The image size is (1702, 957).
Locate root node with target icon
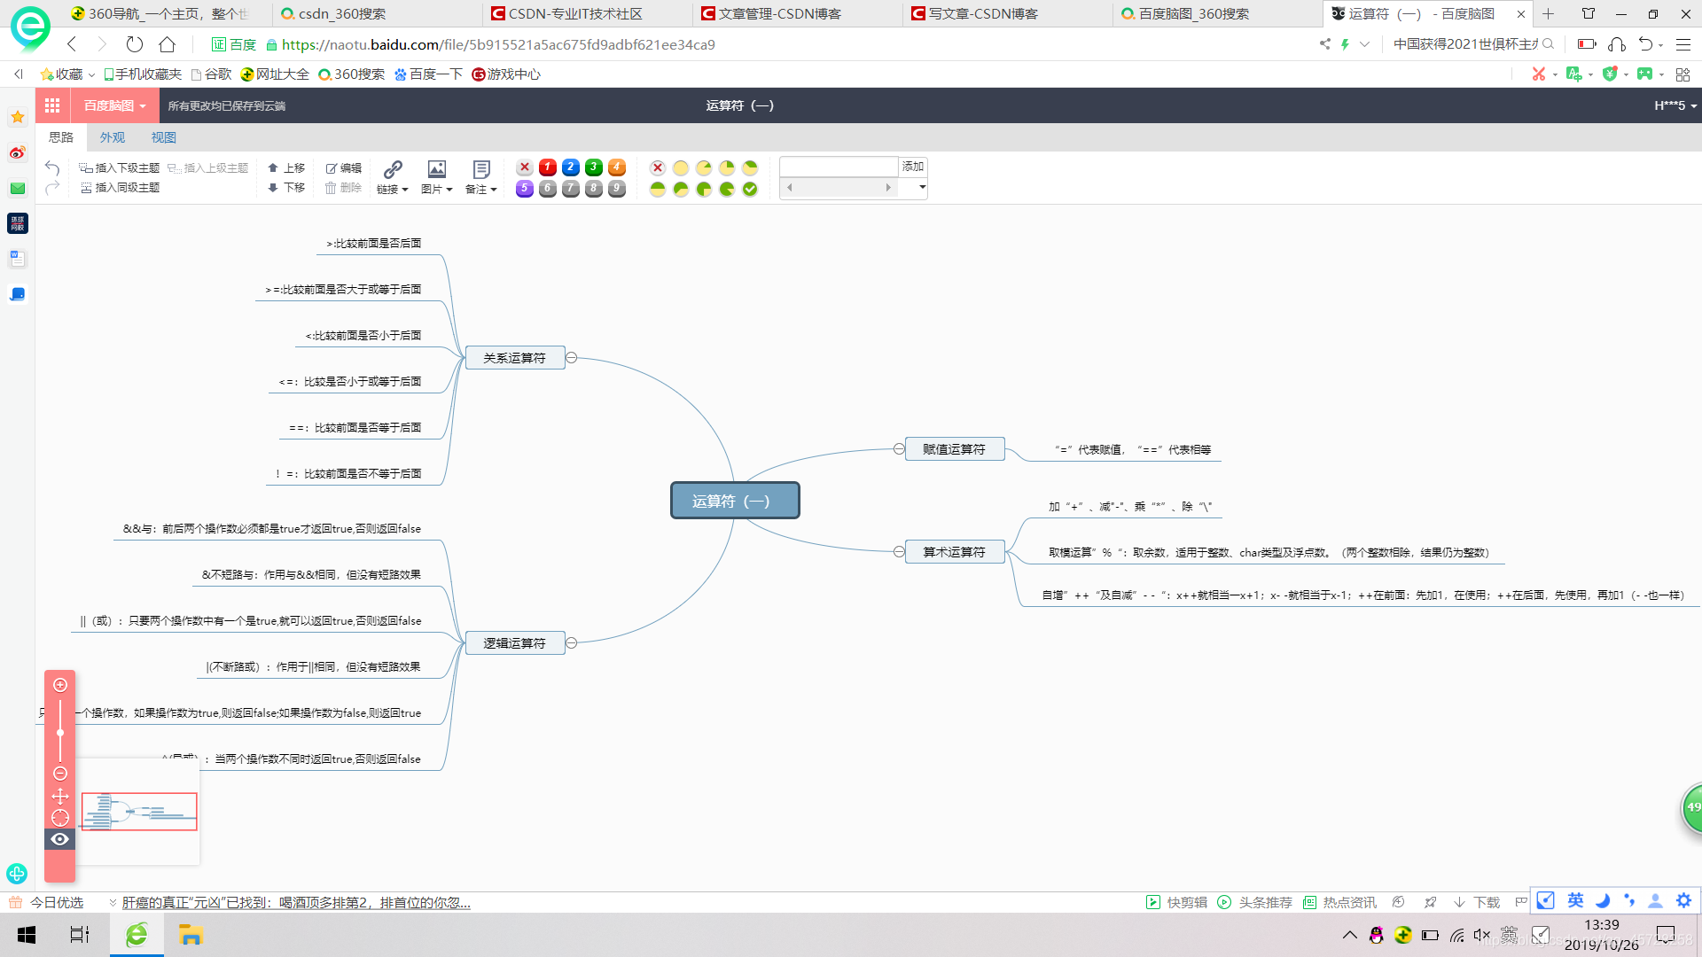pos(60,818)
